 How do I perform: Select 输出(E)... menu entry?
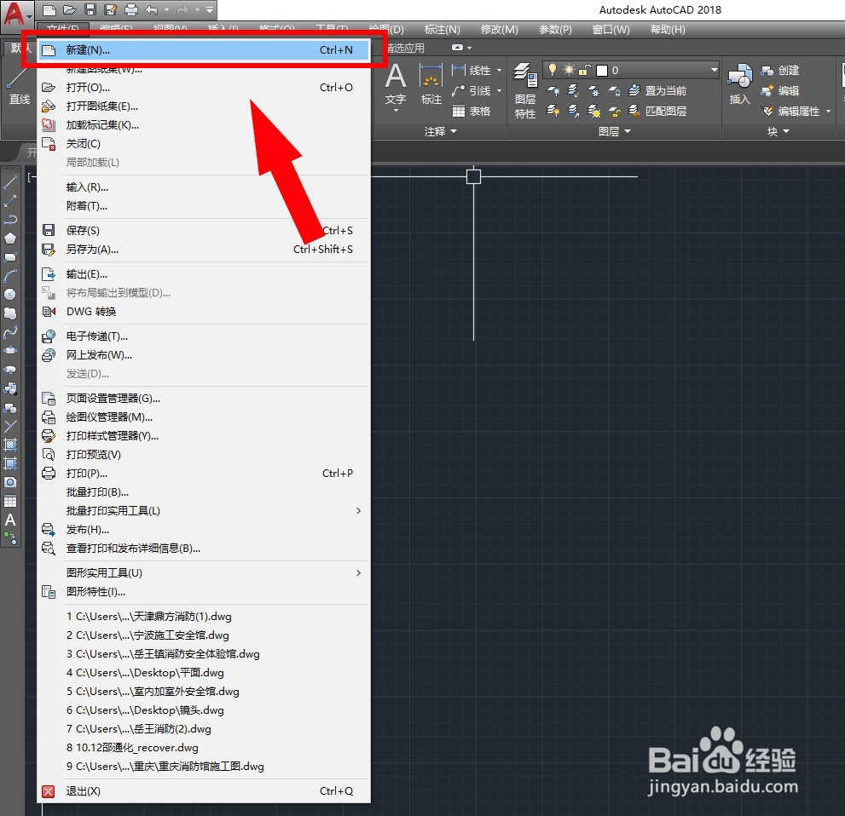coord(205,274)
